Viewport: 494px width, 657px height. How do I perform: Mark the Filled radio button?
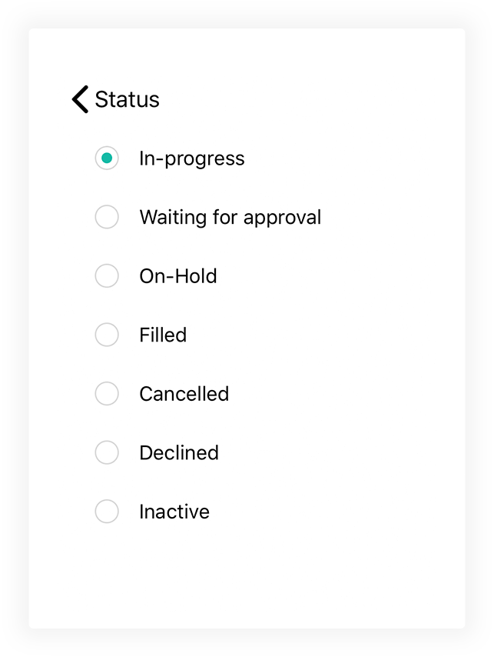(107, 335)
